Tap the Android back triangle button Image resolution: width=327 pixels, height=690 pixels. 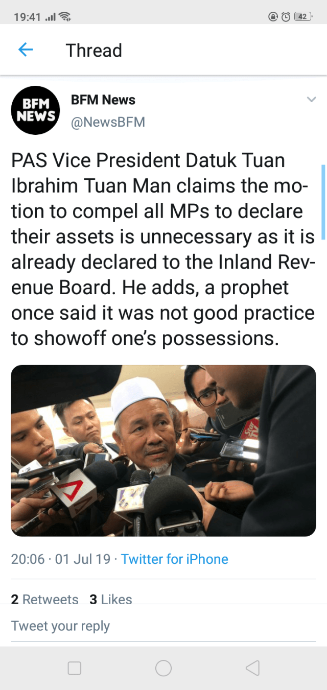252,668
